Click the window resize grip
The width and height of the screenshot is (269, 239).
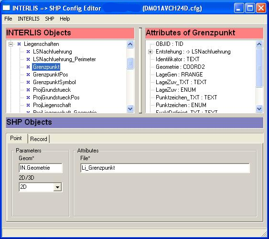coord(264,234)
